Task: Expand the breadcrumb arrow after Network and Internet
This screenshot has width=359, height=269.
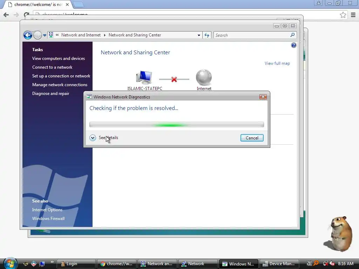Action: coord(104,35)
